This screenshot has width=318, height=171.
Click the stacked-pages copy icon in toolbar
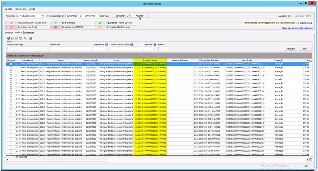tap(16, 38)
